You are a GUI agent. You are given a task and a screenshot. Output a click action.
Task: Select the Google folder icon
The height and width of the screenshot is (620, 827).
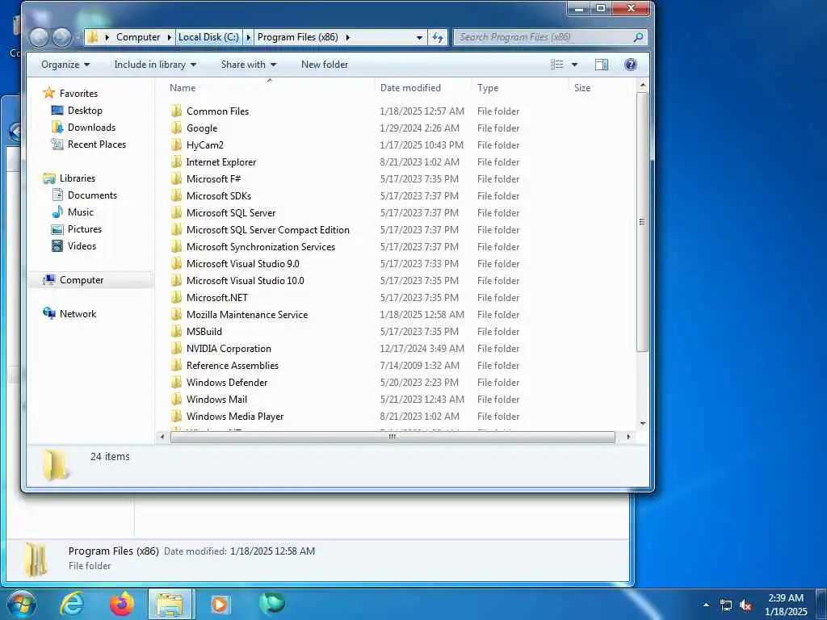(x=177, y=128)
